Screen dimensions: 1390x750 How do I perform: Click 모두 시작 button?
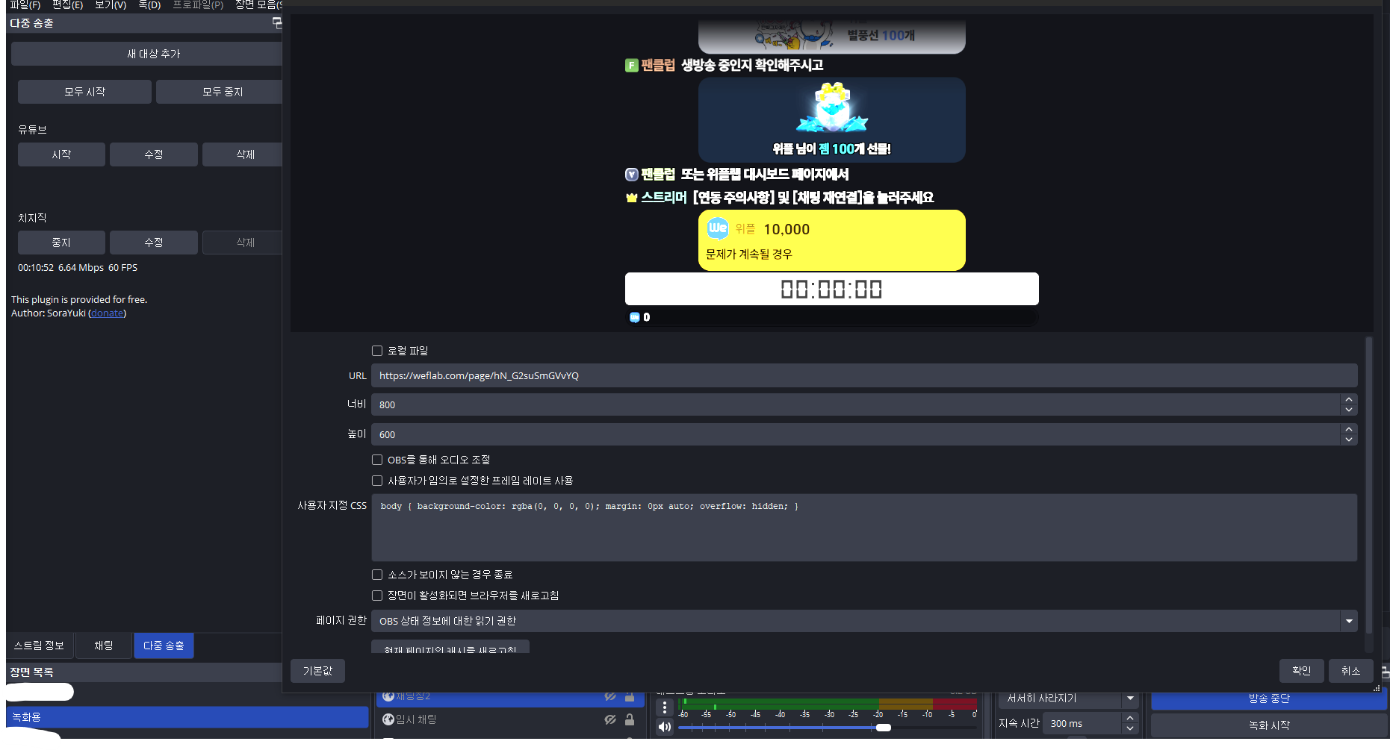84,92
